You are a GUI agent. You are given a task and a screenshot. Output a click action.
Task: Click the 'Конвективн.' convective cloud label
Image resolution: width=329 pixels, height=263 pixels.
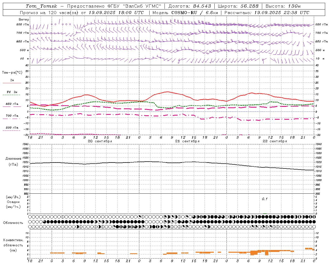coord(13,240)
